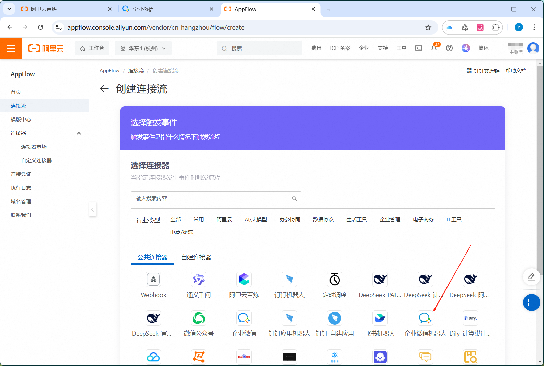Open the ICP 备案 header link
Viewport: 544px width, 366px height.
point(340,48)
